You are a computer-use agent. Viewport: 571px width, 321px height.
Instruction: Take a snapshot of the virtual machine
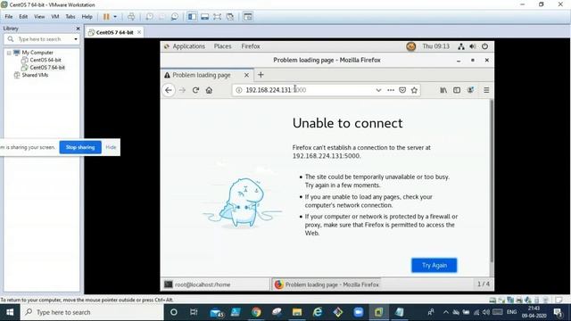point(149,17)
